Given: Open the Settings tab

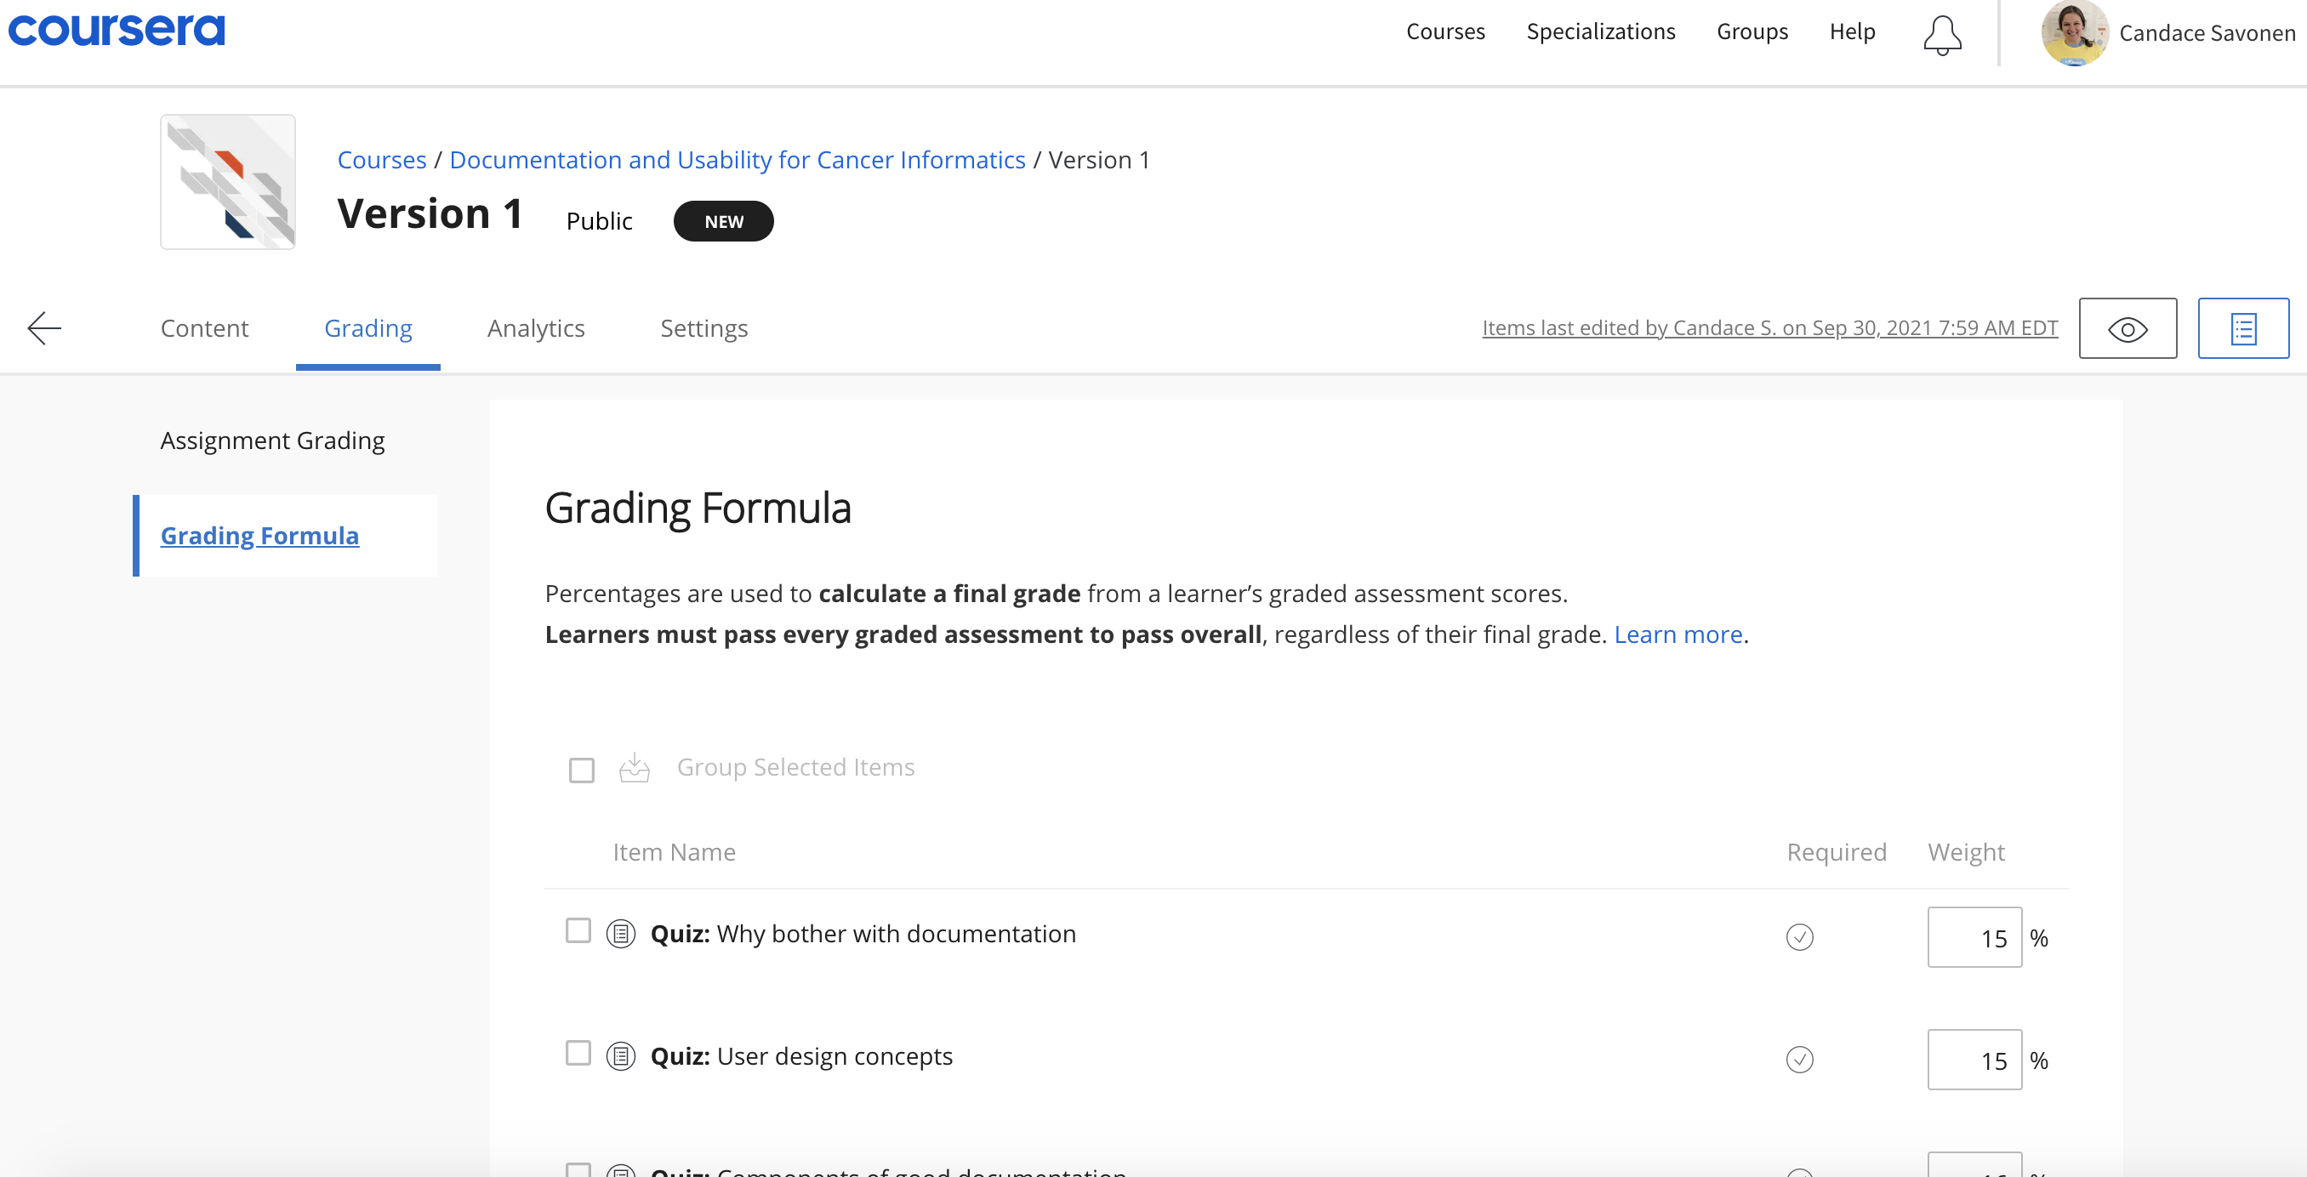Looking at the screenshot, I should 703,328.
